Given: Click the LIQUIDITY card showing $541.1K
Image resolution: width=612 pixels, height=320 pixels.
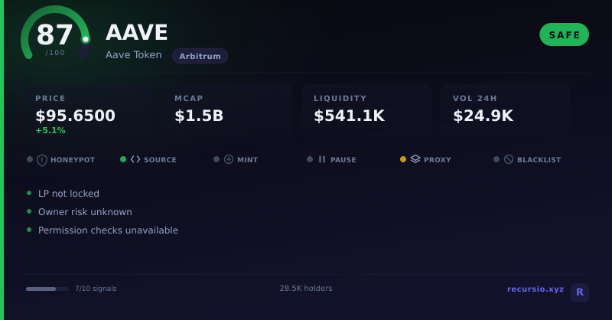Looking at the screenshot, I should point(366,111).
